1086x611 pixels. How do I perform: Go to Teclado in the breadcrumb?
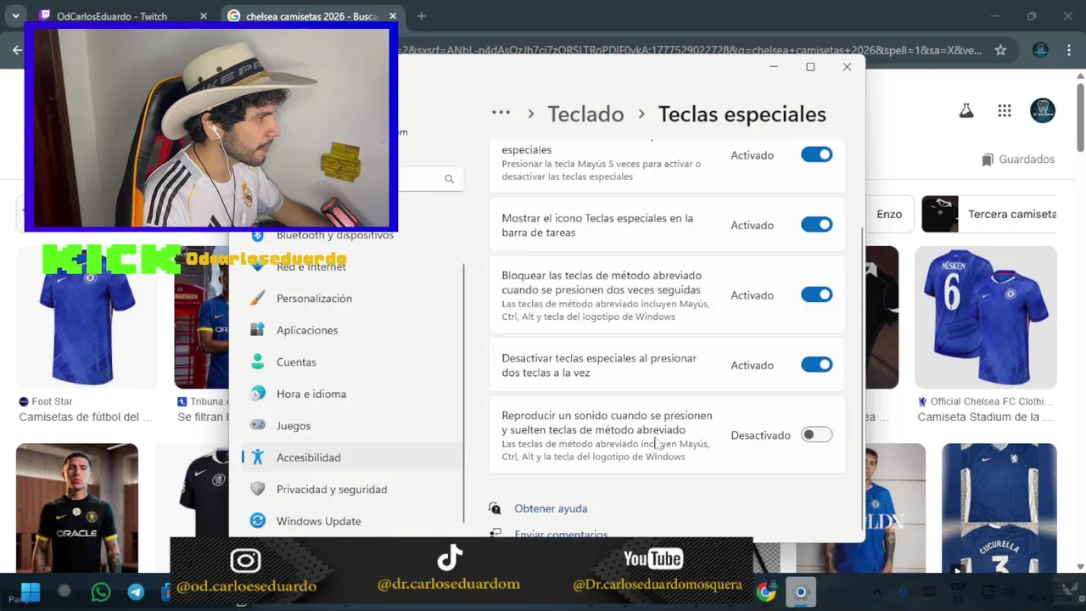point(585,114)
